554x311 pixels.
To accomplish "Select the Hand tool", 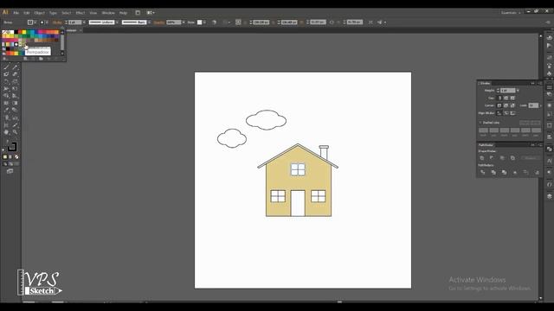I will 6,132.
